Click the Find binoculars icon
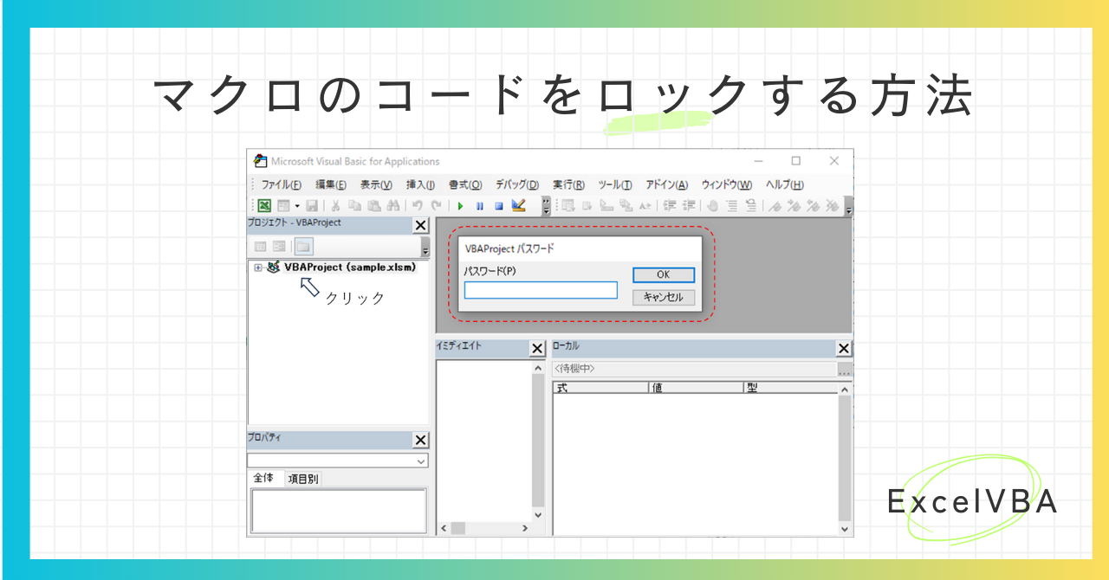The width and height of the screenshot is (1109, 580). (392, 206)
